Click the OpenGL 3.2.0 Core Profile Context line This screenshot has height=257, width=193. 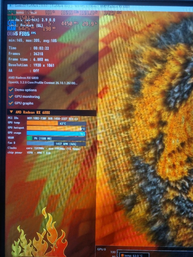tap(43, 83)
